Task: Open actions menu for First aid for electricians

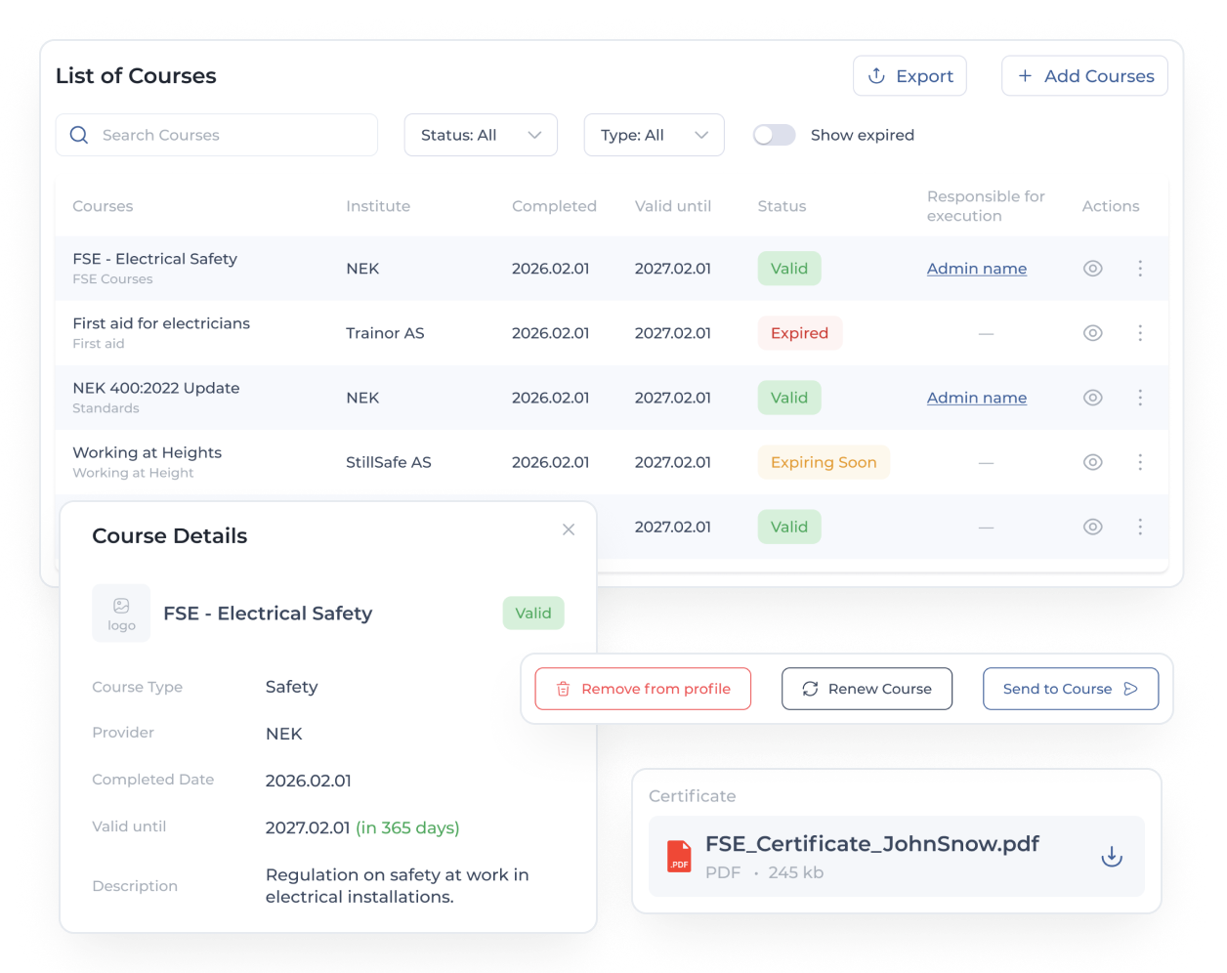Action: 1140,333
